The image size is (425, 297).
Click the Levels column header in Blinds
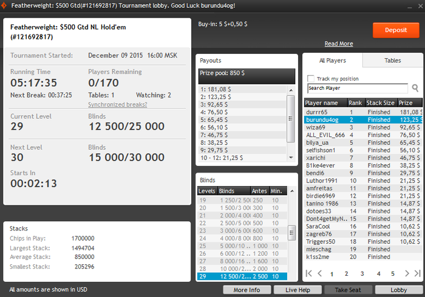coord(207,191)
